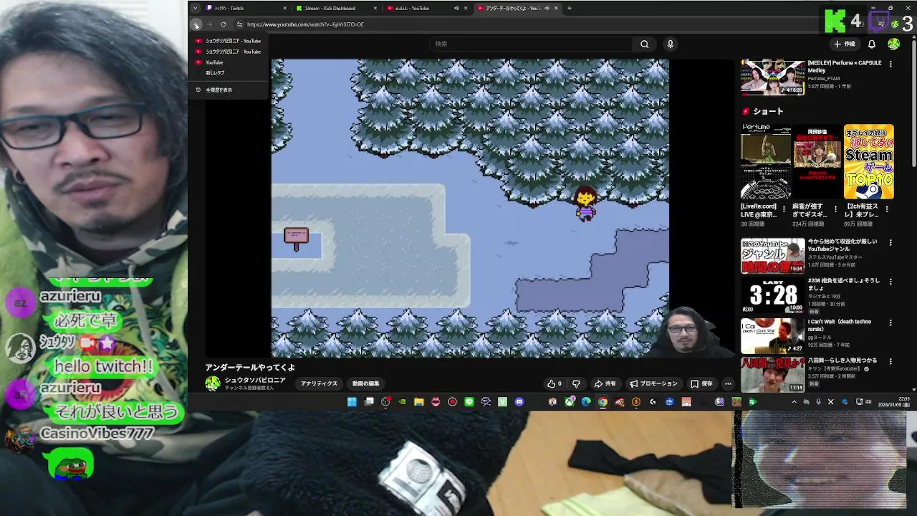This screenshot has height=516, width=917.
Task: Show hidden system tray icons
Action: [x=794, y=402]
